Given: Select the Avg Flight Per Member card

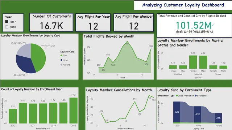Looking at the screenshot, I should pos(134,22).
